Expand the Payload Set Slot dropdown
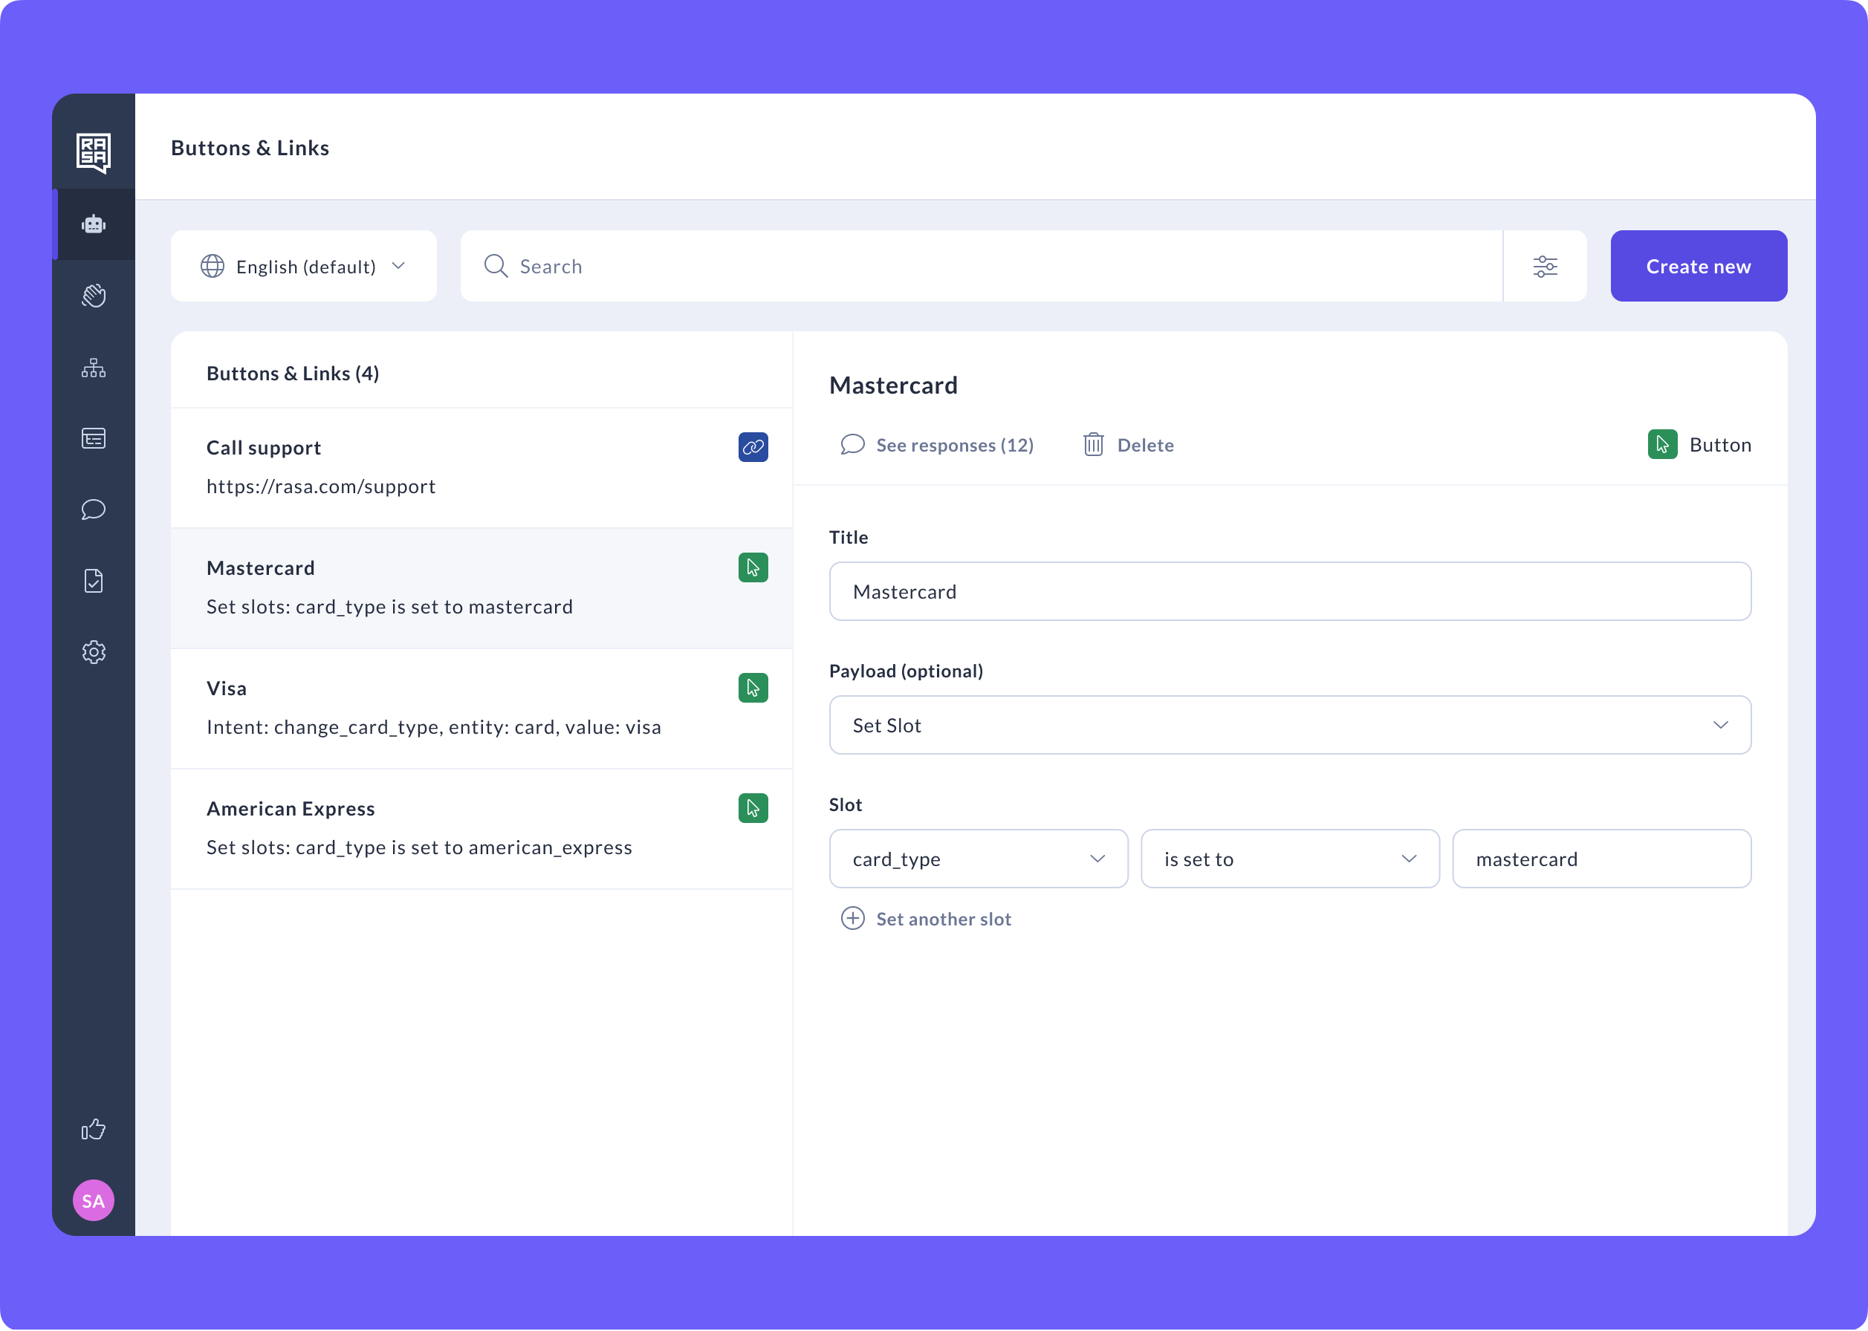 (1289, 726)
